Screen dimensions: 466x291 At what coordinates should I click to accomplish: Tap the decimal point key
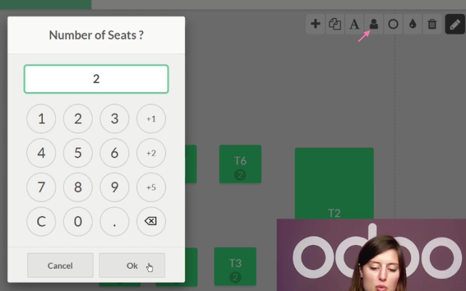pos(115,221)
